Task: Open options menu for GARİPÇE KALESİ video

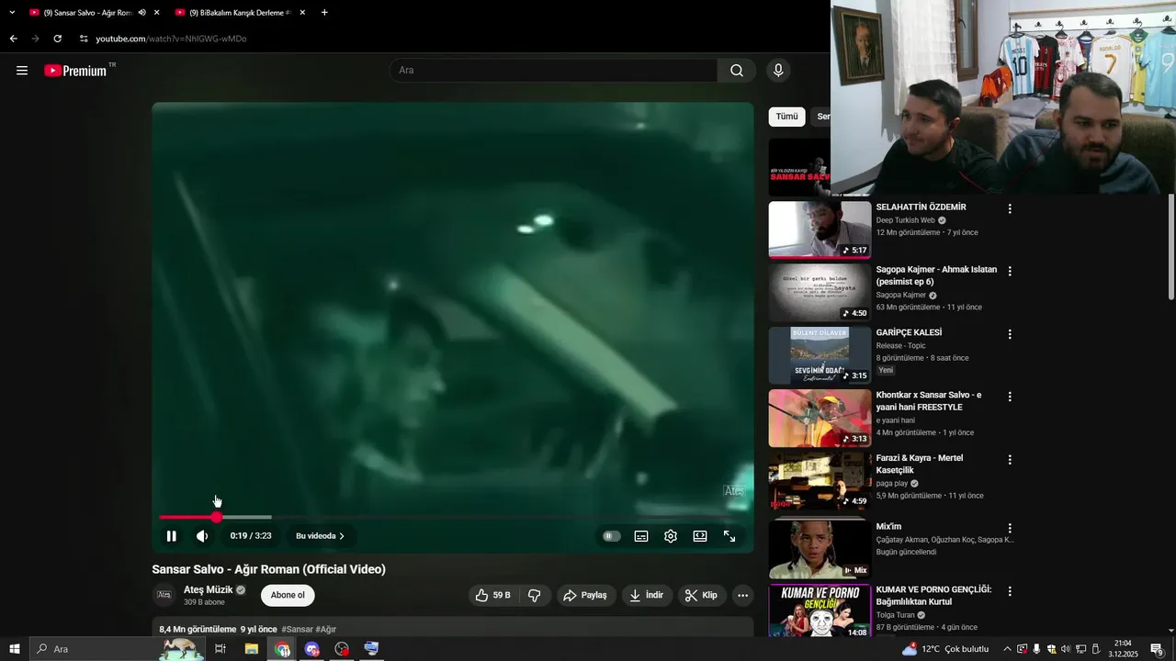Action: coord(1010,334)
